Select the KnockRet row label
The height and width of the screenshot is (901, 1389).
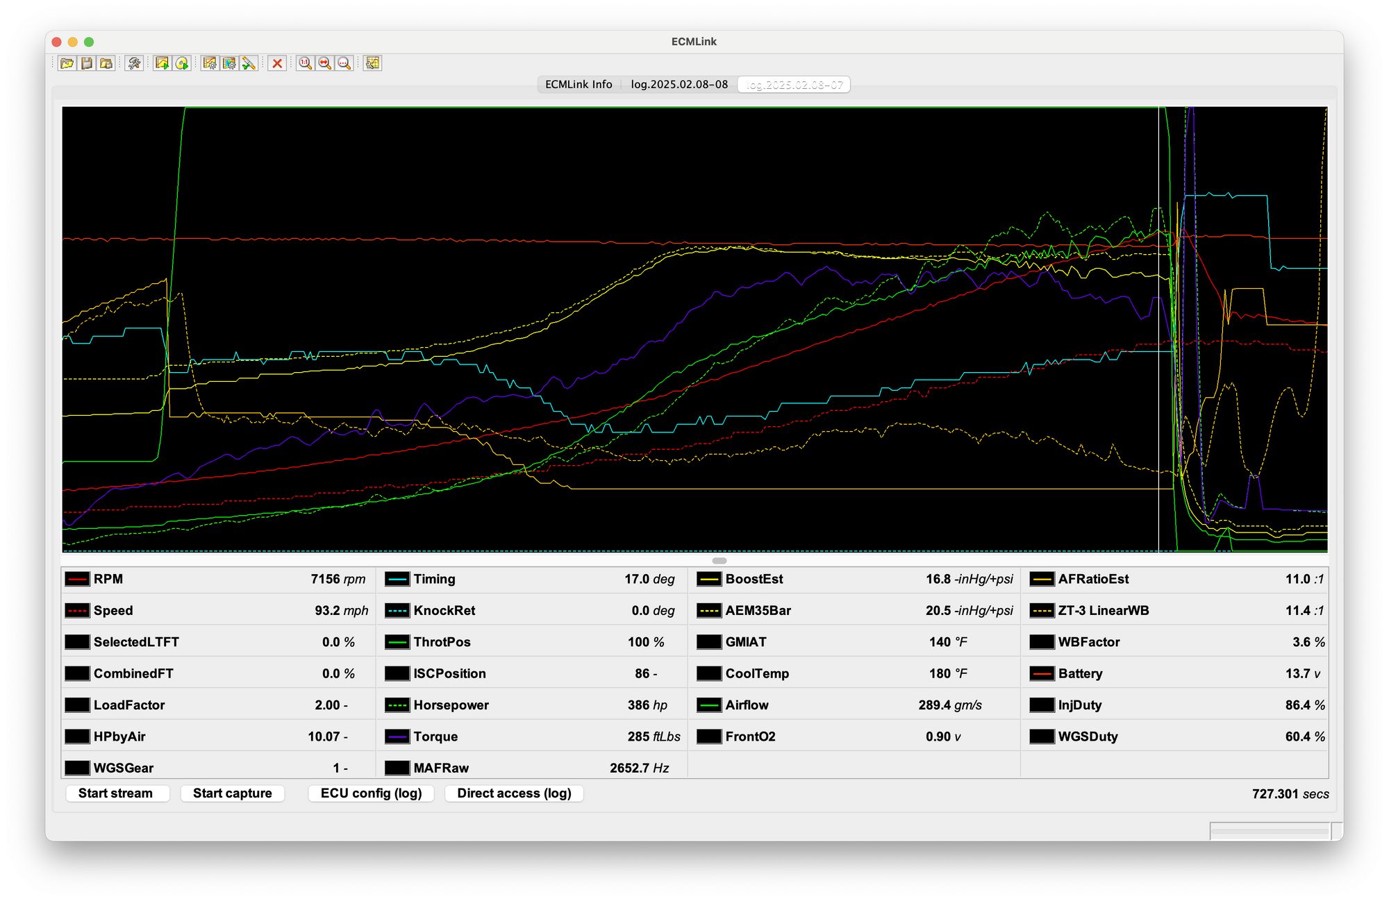444,611
